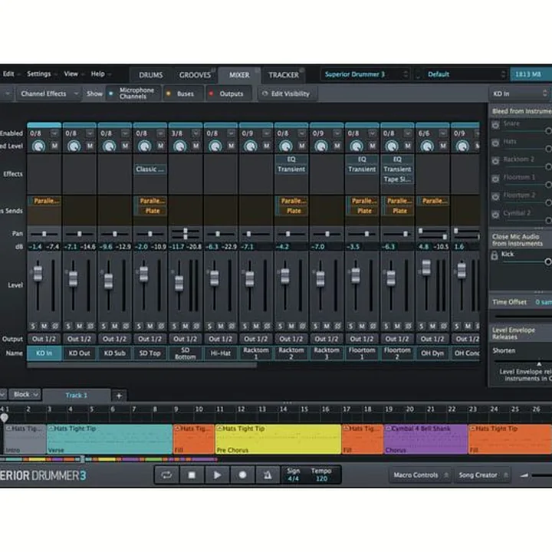This screenshot has height=552, width=552.
Task: Expand the Macro Controls panel
Action: [x=420, y=475]
